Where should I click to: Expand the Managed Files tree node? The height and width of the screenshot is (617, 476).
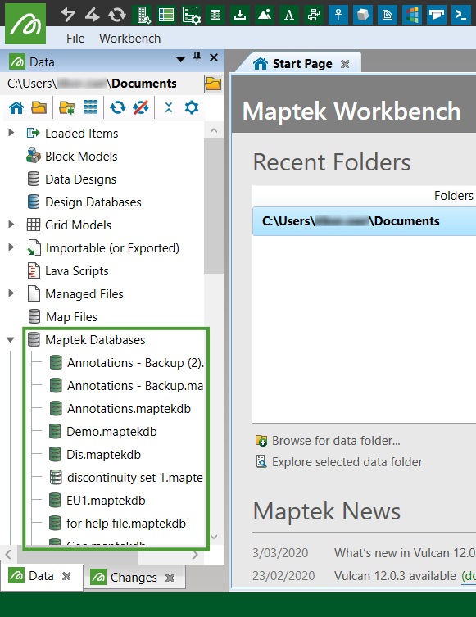click(x=11, y=293)
